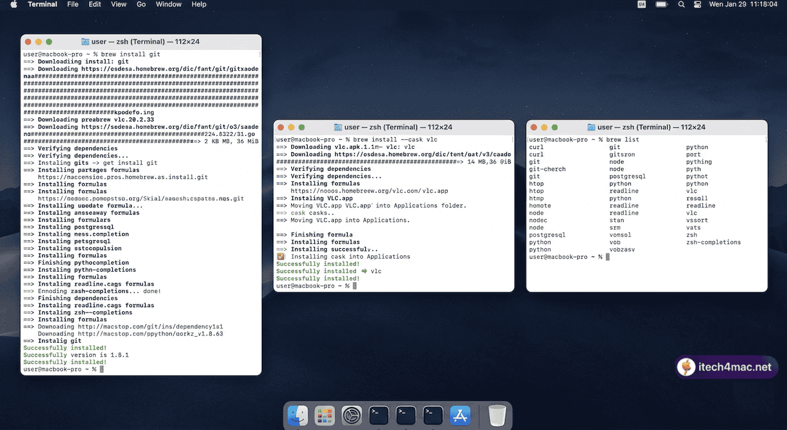Click the 'Finishing formula' line

click(x=314, y=235)
